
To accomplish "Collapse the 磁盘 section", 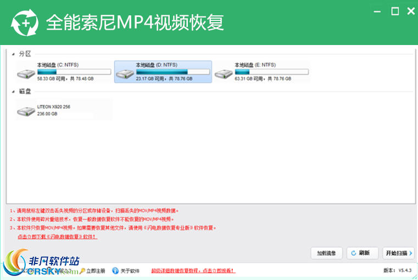I will pos(13,92).
